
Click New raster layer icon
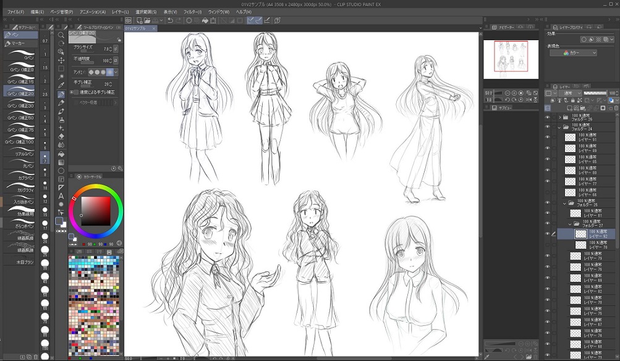point(569,108)
